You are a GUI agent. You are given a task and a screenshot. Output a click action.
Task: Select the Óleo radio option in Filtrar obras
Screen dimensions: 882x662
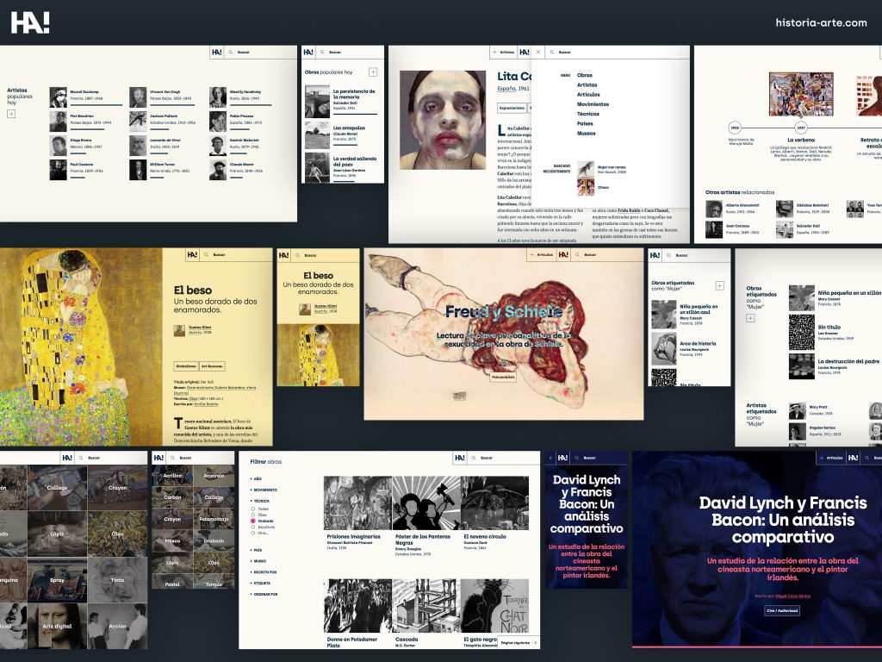[253, 515]
